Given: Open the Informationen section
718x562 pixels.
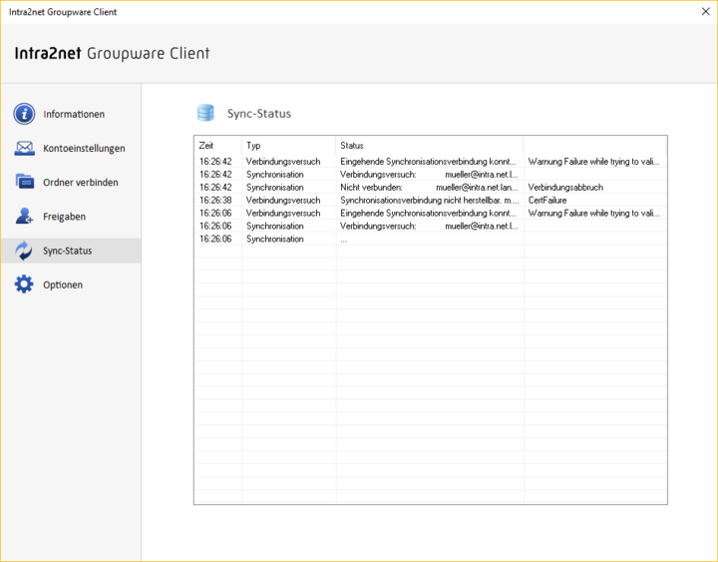Looking at the screenshot, I should click(x=74, y=114).
